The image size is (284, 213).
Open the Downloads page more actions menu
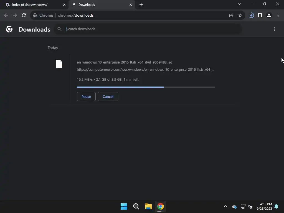(275, 29)
